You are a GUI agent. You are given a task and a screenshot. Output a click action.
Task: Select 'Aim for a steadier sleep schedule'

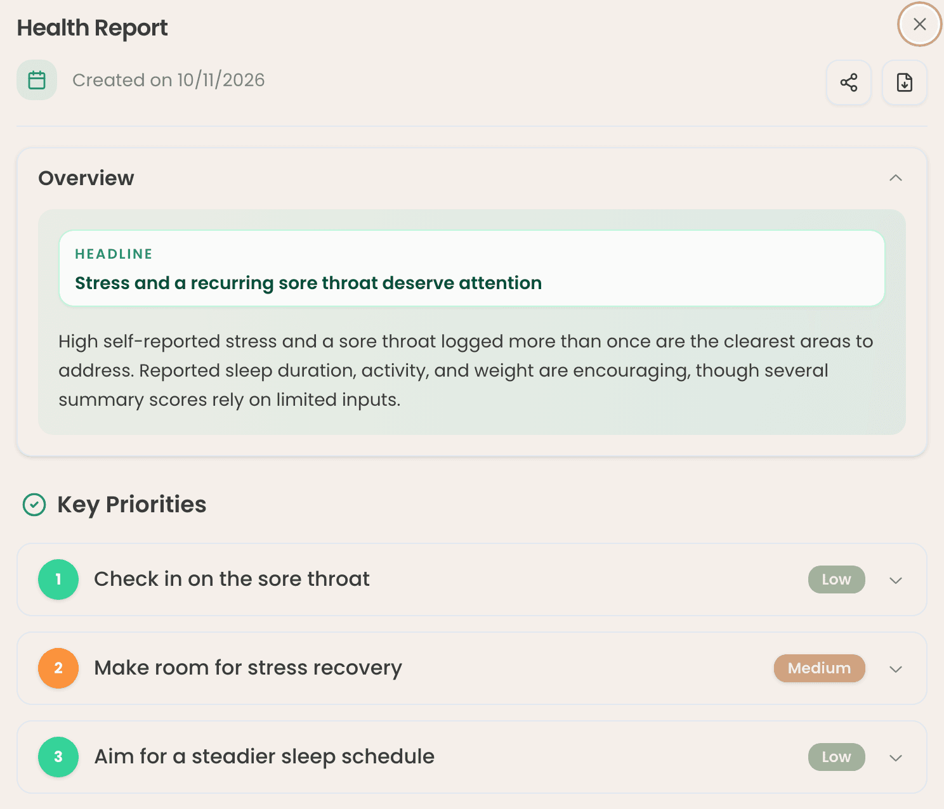point(265,756)
